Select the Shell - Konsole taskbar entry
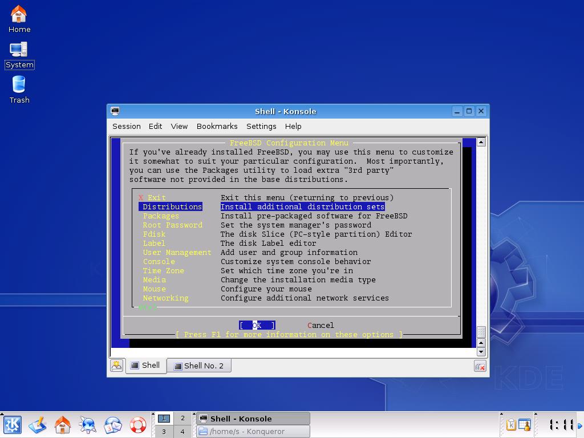The height and width of the screenshot is (438, 584). tap(253, 418)
